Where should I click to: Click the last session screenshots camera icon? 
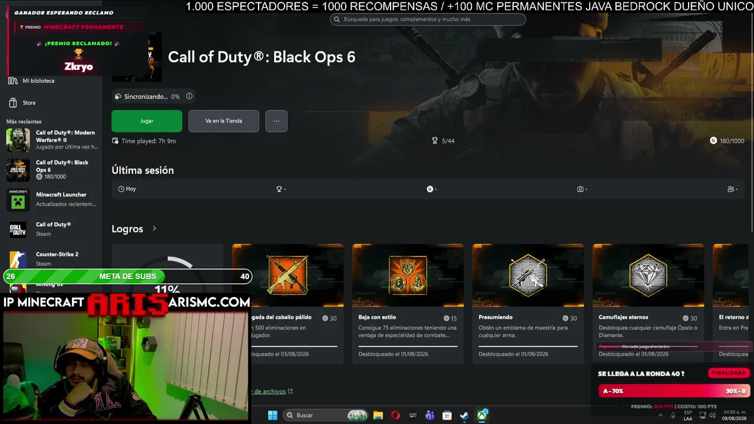[580, 189]
